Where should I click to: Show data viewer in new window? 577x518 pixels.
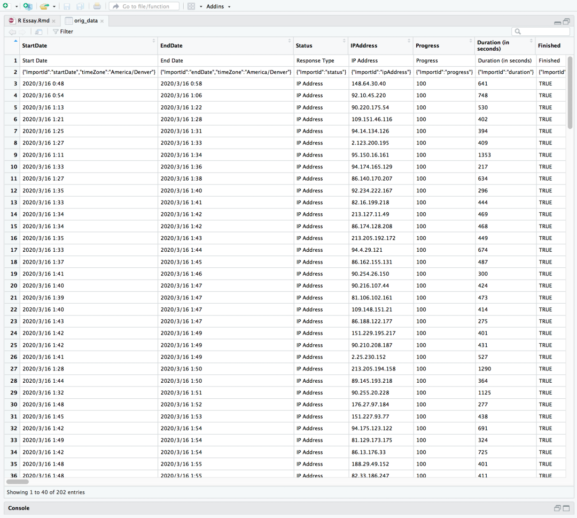click(x=38, y=32)
